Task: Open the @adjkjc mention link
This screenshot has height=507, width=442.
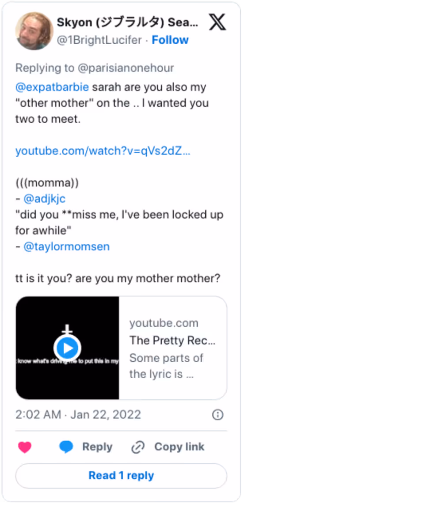Action: (44, 199)
